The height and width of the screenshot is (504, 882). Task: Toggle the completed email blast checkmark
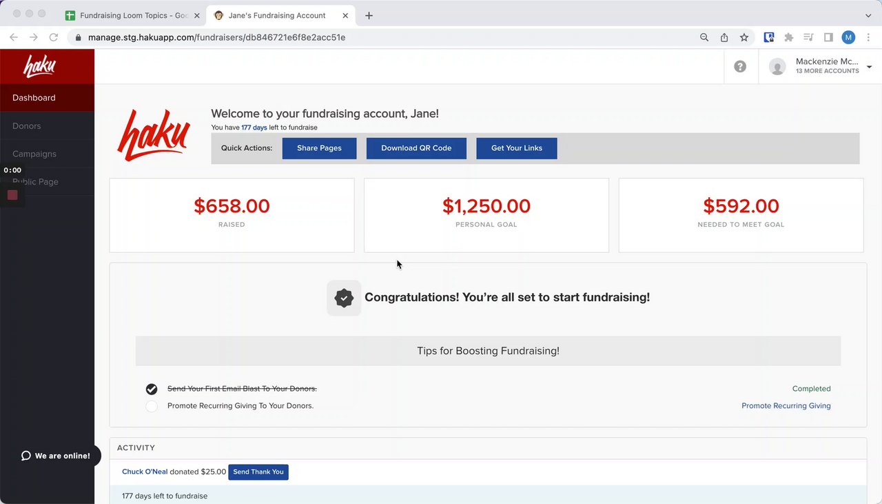152,389
